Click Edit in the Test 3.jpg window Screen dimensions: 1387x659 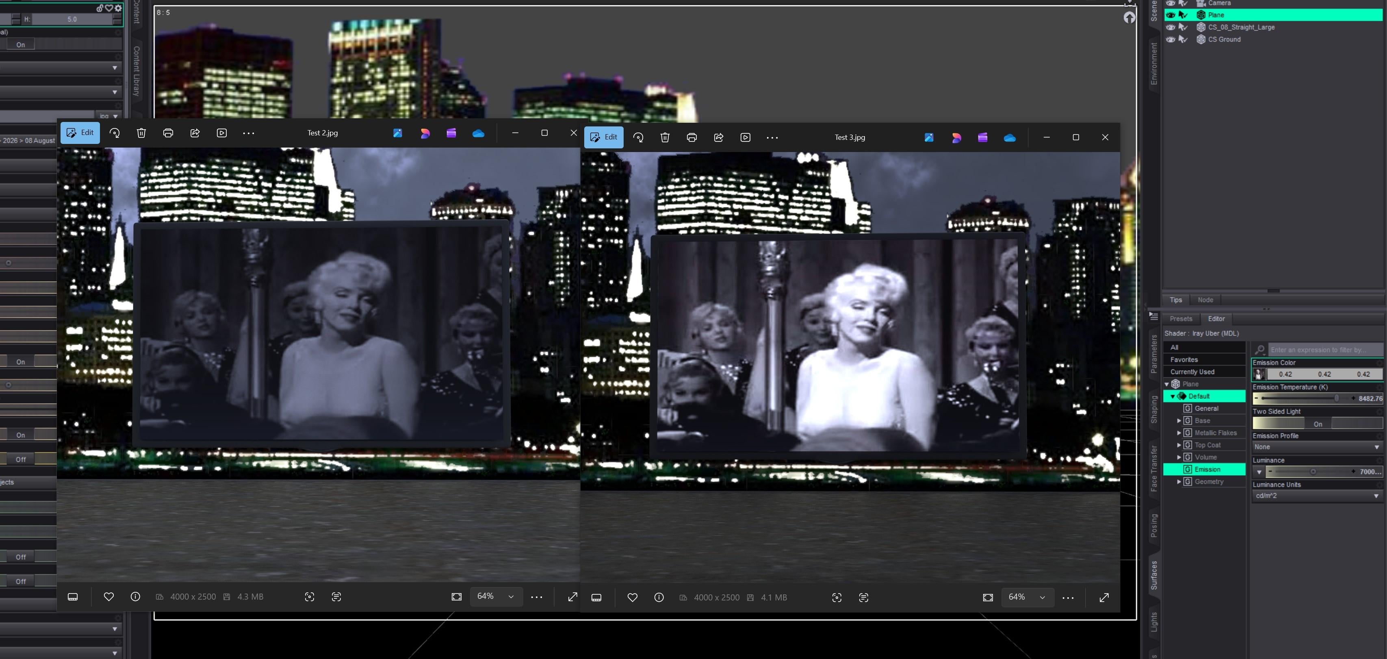pyautogui.click(x=604, y=137)
